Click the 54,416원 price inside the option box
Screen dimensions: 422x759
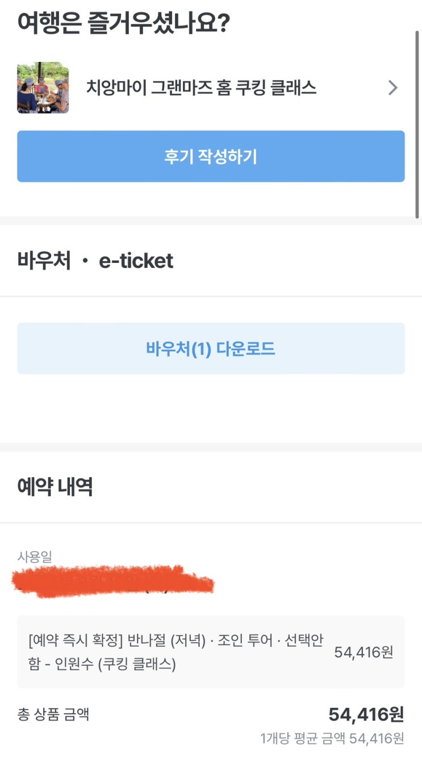[x=363, y=652]
